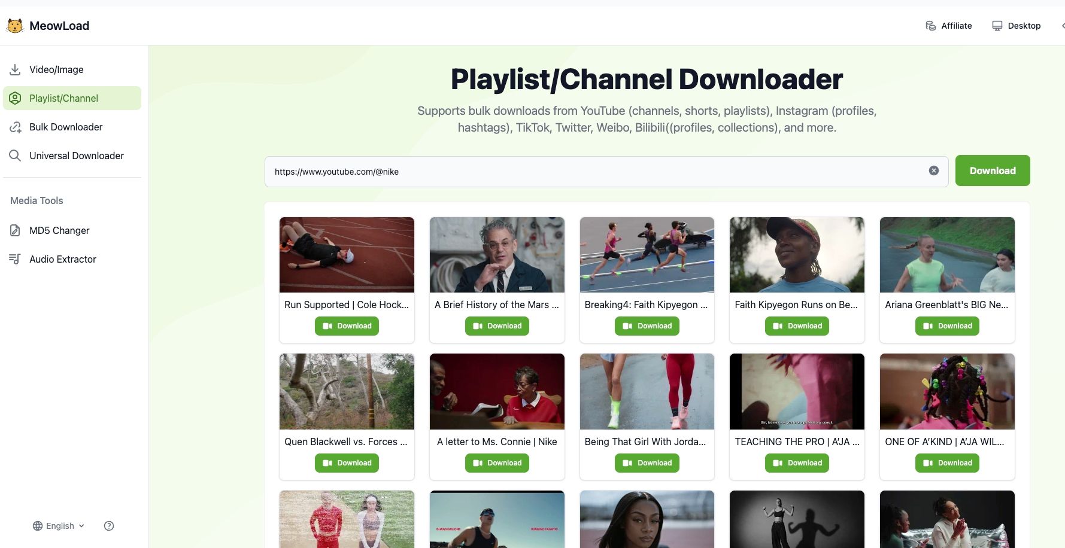
Task: Click the globe language icon
Action: tap(38, 526)
